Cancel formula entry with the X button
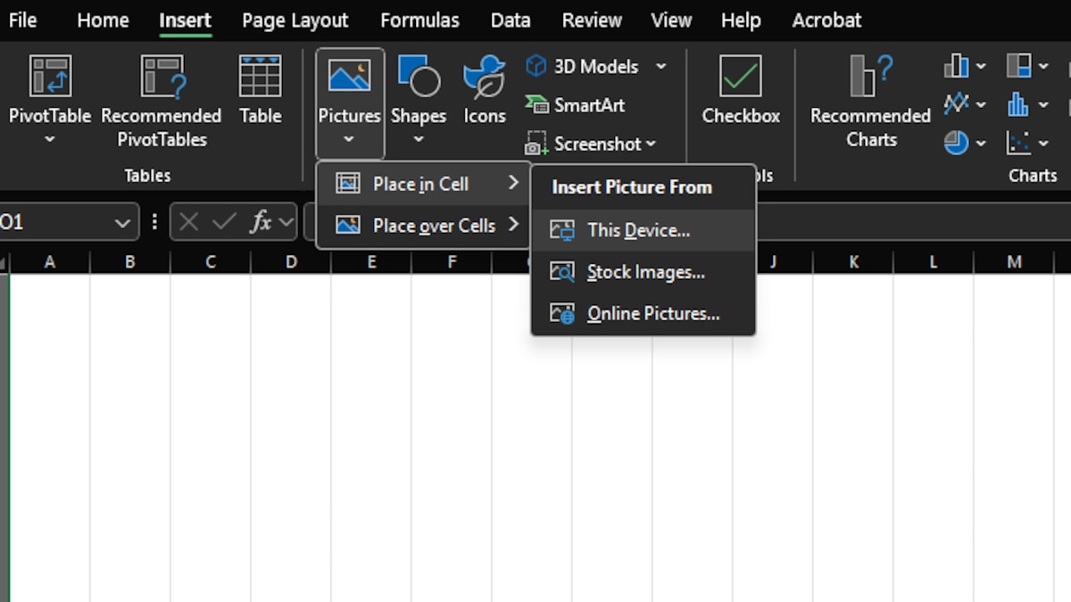The height and width of the screenshot is (602, 1071). coord(188,222)
